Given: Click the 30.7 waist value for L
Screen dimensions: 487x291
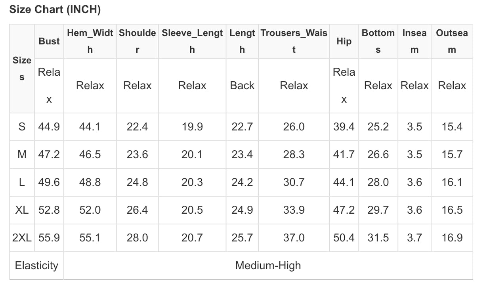Looking at the screenshot, I should (294, 182).
